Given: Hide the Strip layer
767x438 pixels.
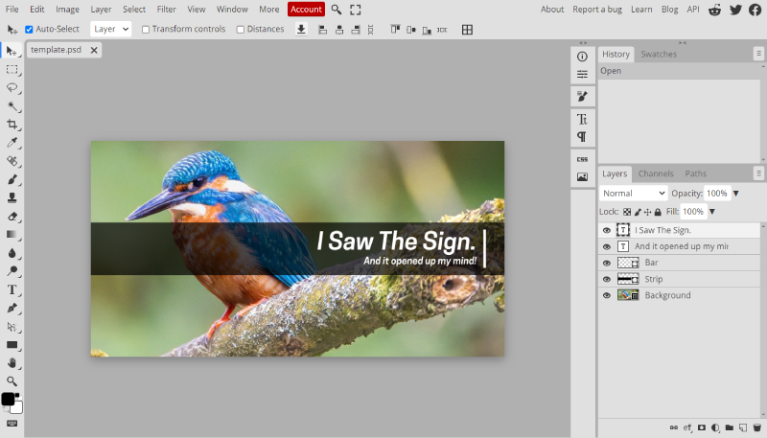Looking at the screenshot, I should [x=607, y=279].
